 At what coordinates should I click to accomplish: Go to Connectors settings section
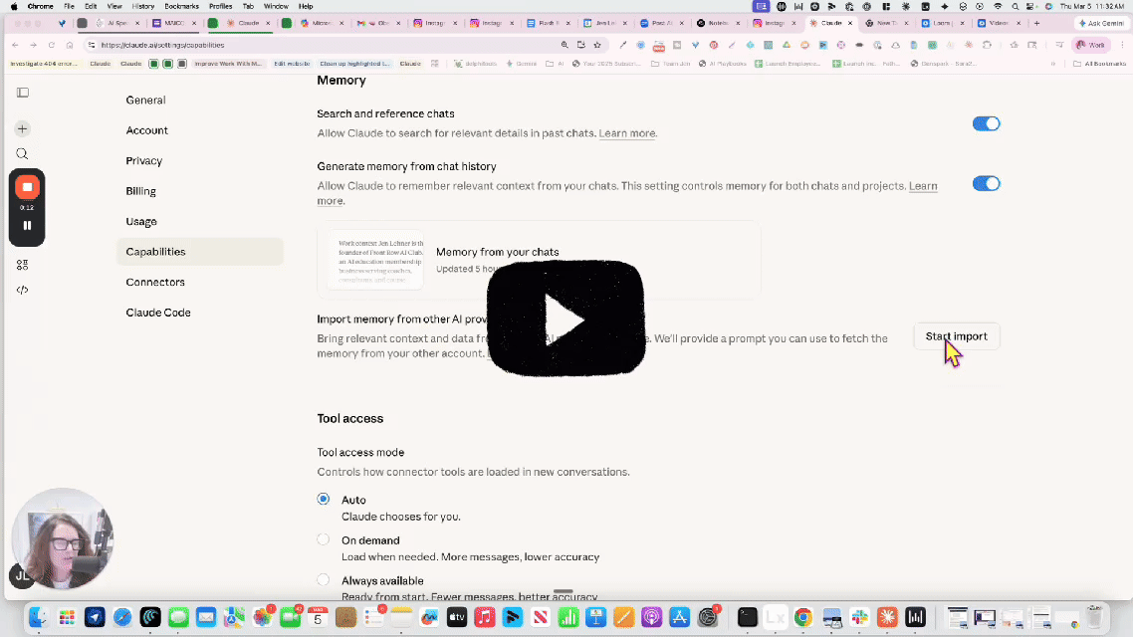point(155,282)
